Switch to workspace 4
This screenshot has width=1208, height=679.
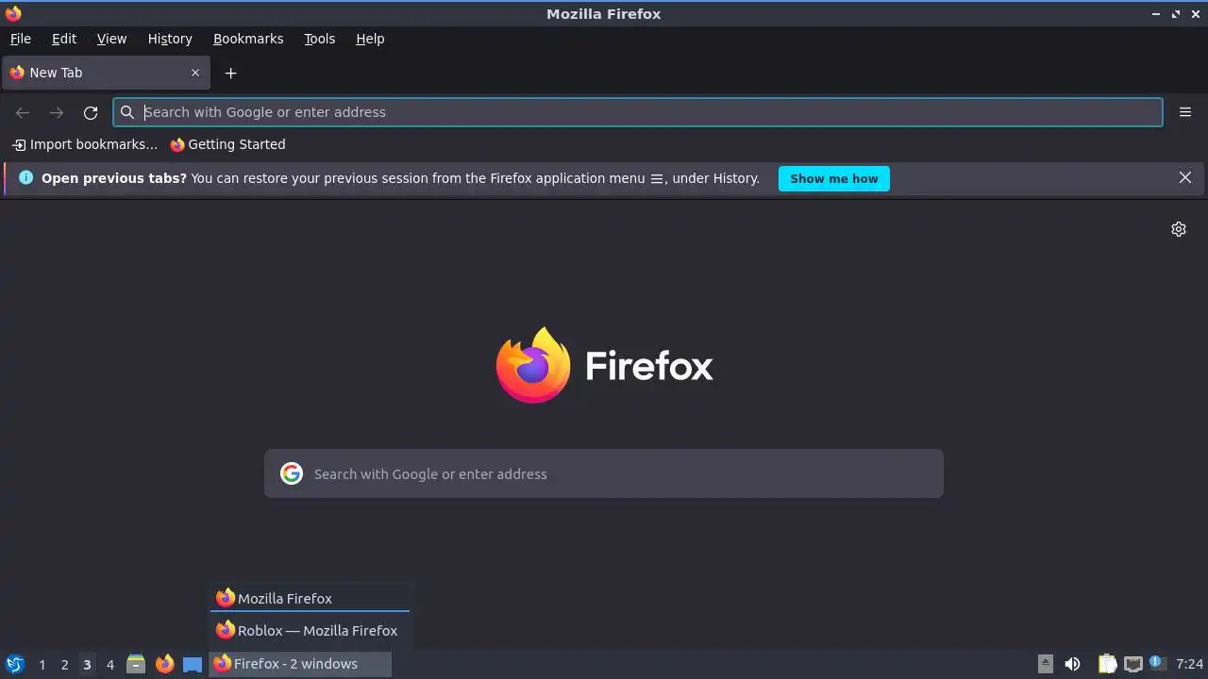[109, 665]
